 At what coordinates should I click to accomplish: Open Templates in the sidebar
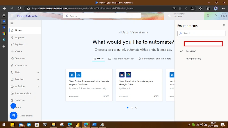tap(25, 58)
